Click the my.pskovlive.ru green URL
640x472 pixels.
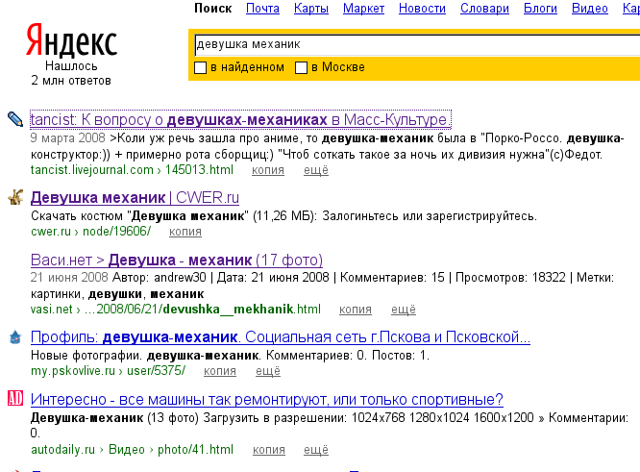point(73,371)
